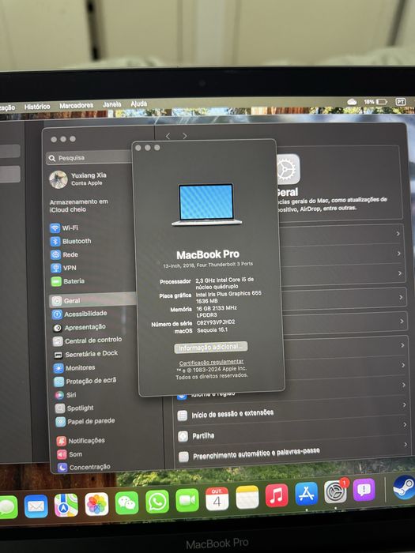Select Som in the sidebar
This screenshot has width=415, height=553.
70,454
